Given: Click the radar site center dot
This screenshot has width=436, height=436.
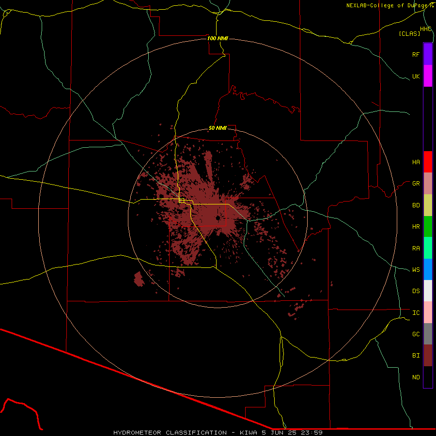Looking at the screenshot, I should pyautogui.click(x=218, y=218).
